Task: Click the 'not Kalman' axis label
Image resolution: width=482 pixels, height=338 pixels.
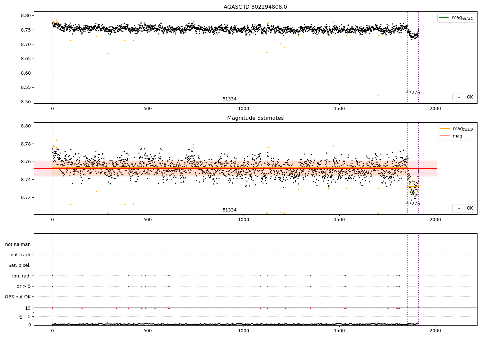Action: pyautogui.click(x=18, y=244)
